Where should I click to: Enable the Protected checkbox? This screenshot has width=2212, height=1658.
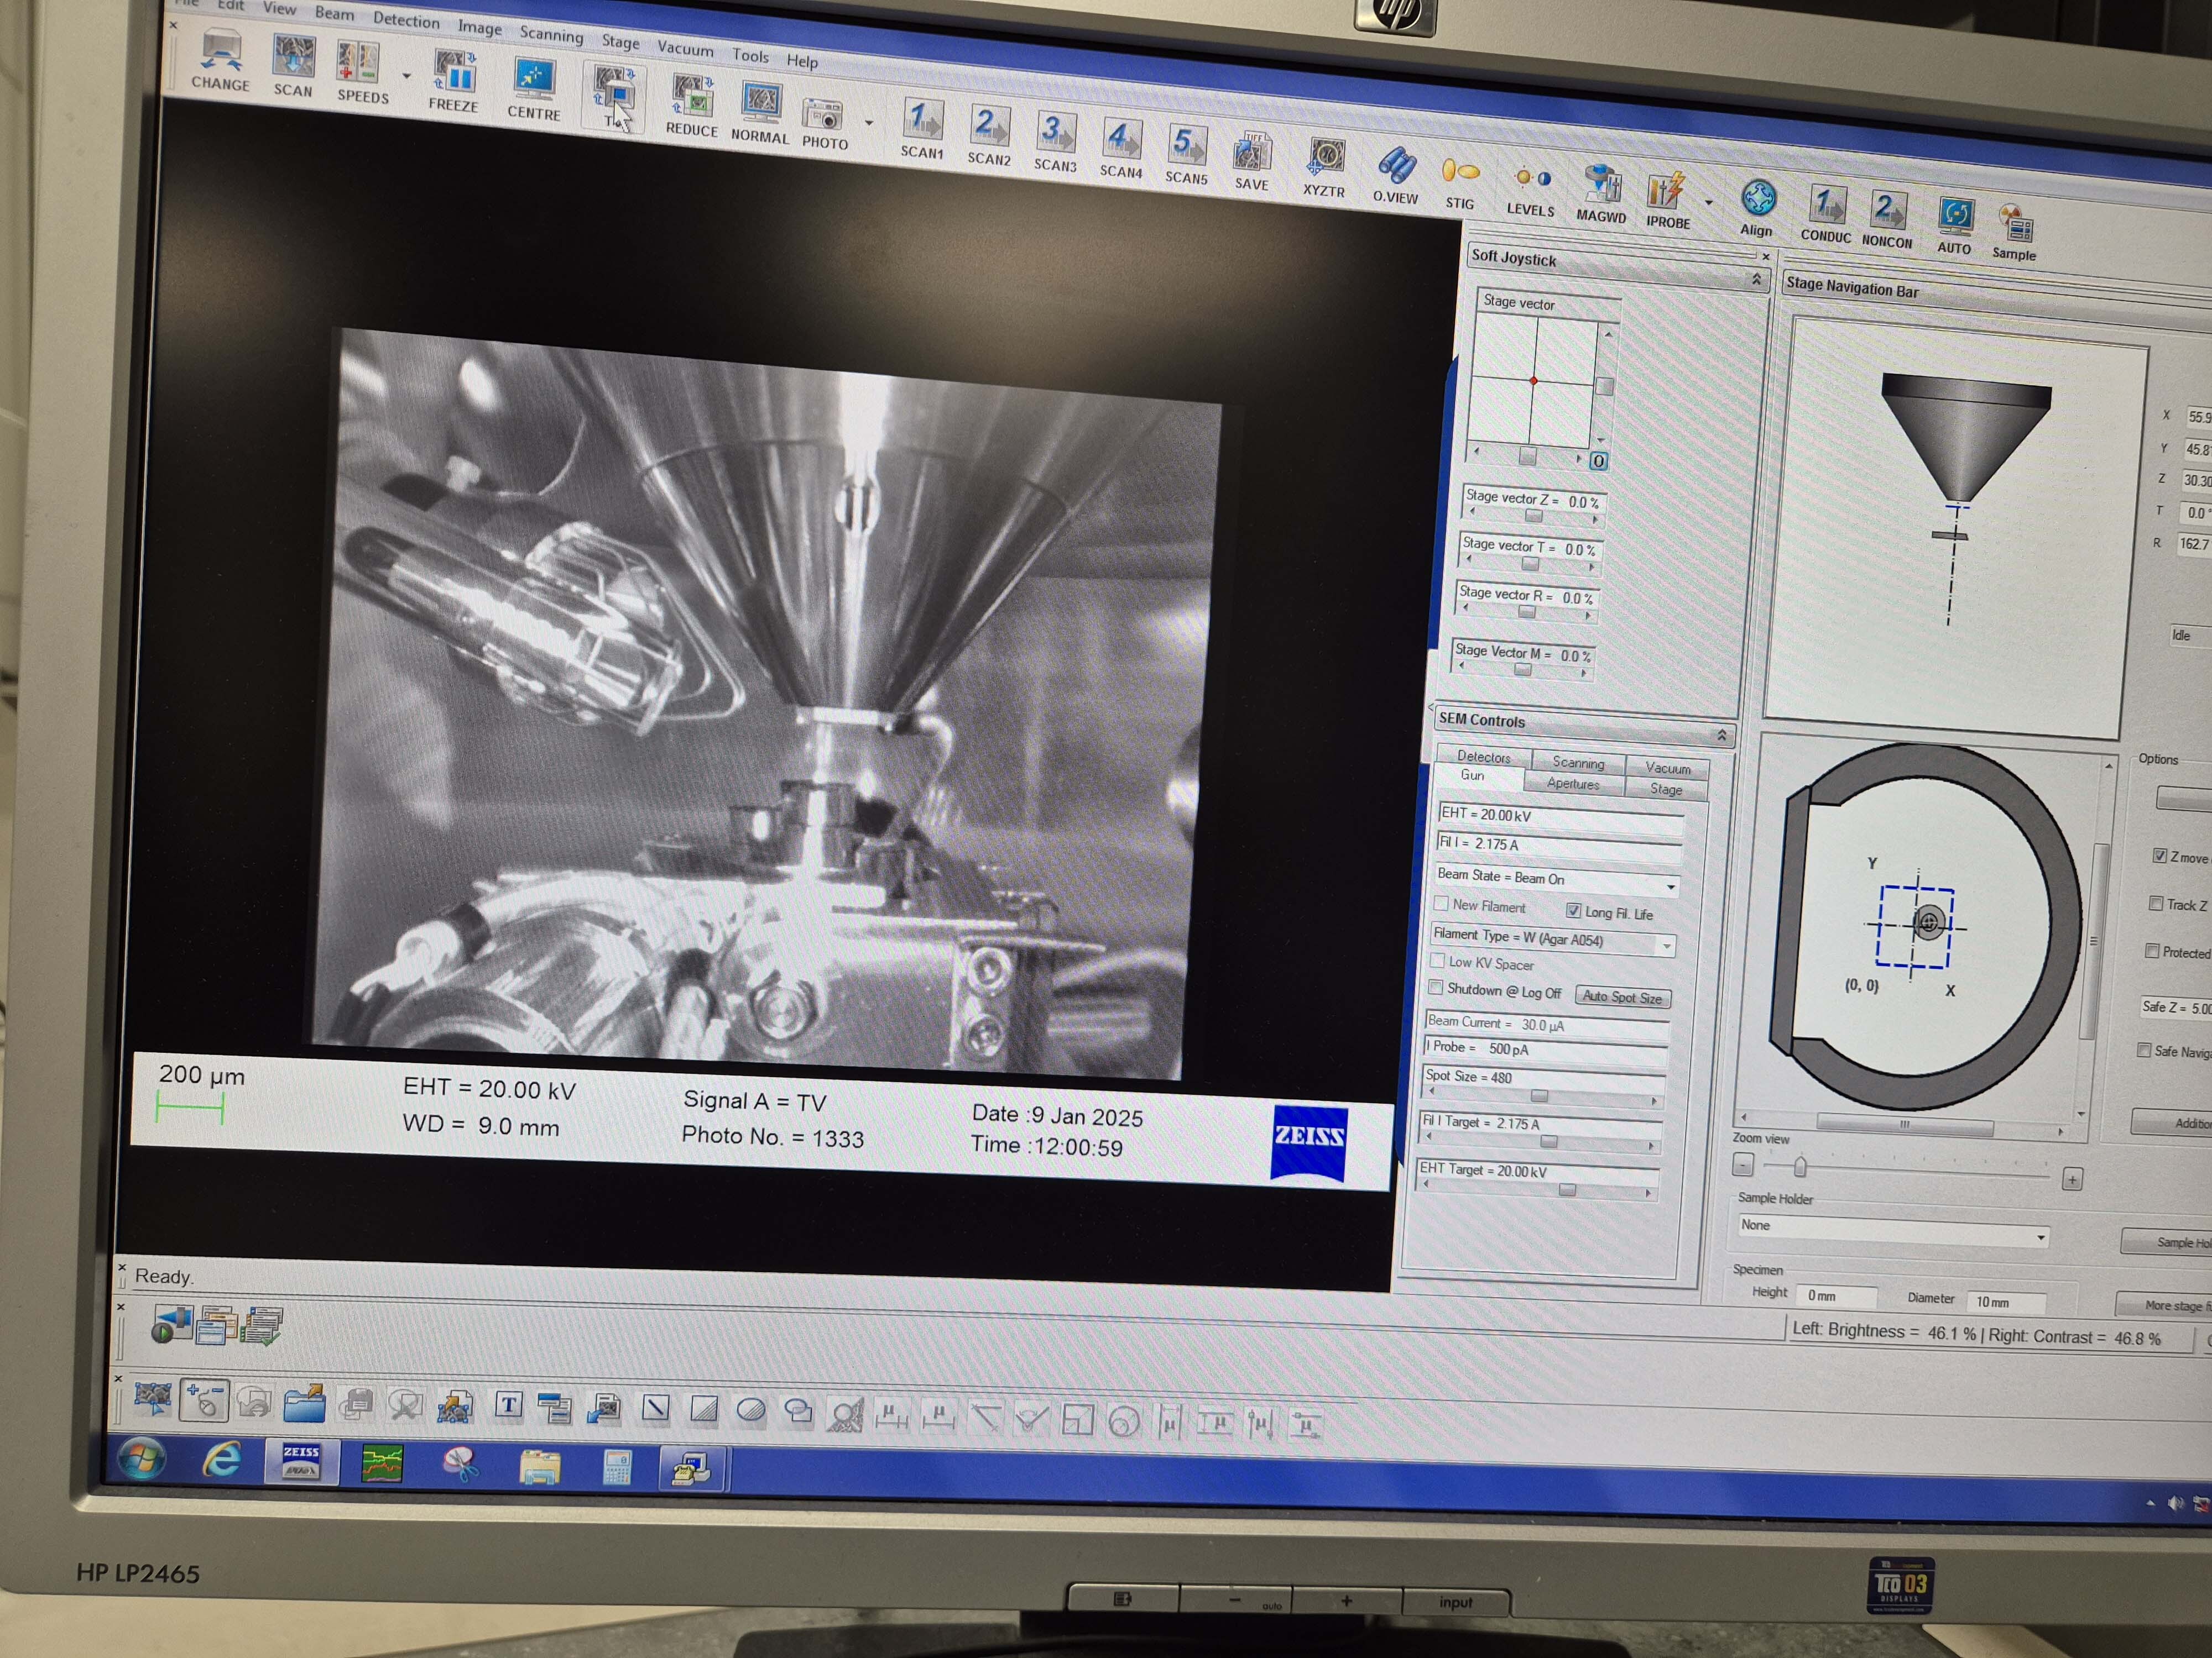[2152, 951]
